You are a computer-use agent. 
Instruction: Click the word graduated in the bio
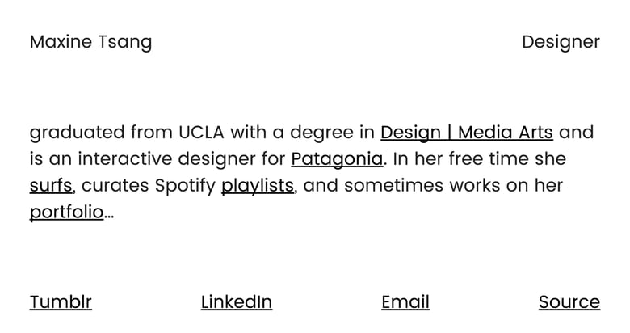tap(77, 133)
